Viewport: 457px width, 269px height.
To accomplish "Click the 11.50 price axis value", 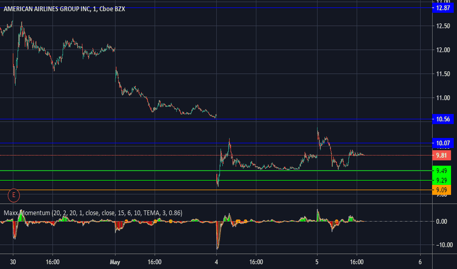I will [443, 74].
